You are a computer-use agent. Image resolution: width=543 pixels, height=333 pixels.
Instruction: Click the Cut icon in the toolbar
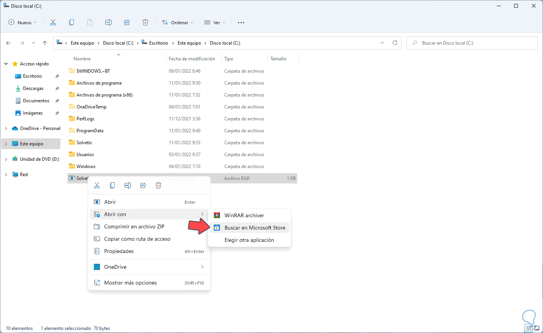click(53, 22)
